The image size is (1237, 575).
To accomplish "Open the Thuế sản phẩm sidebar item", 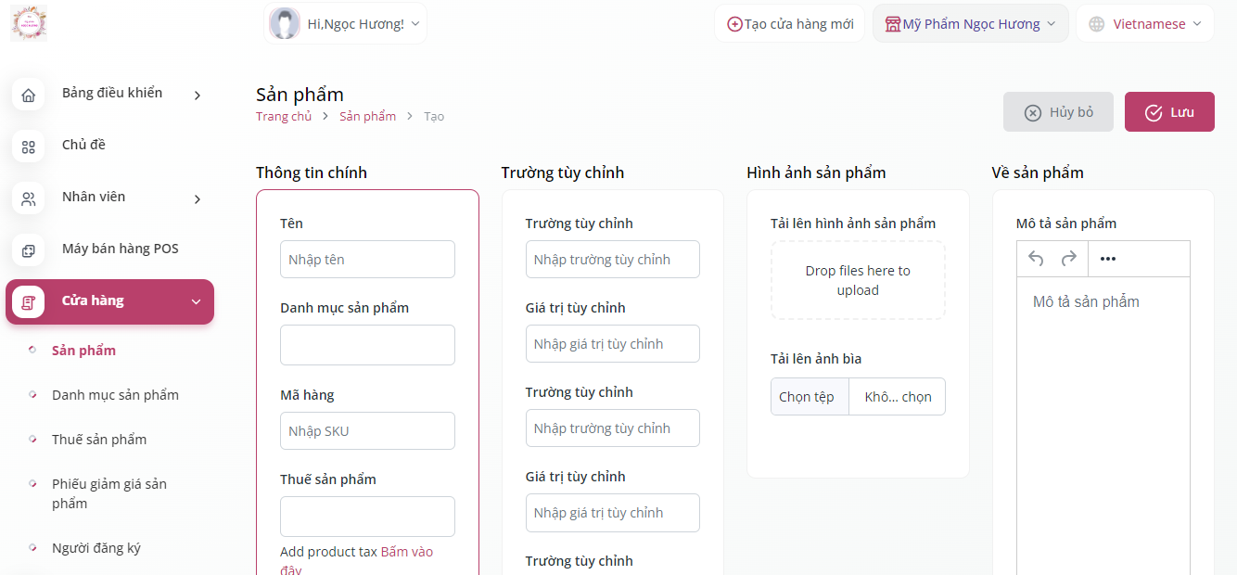I will tap(99, 440).
